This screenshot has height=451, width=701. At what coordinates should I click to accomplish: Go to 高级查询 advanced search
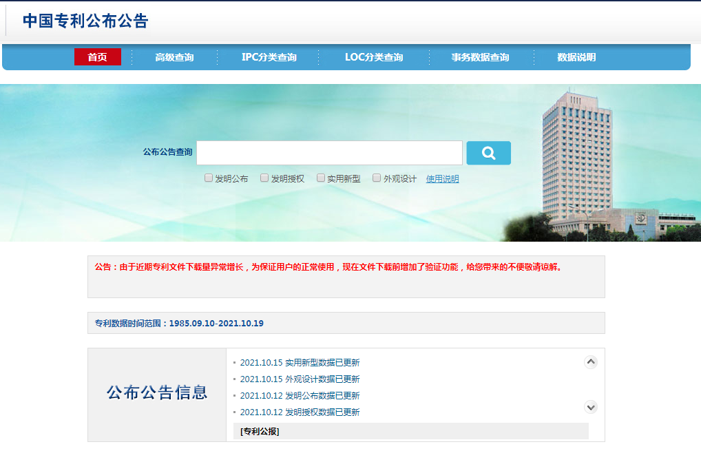174,57
